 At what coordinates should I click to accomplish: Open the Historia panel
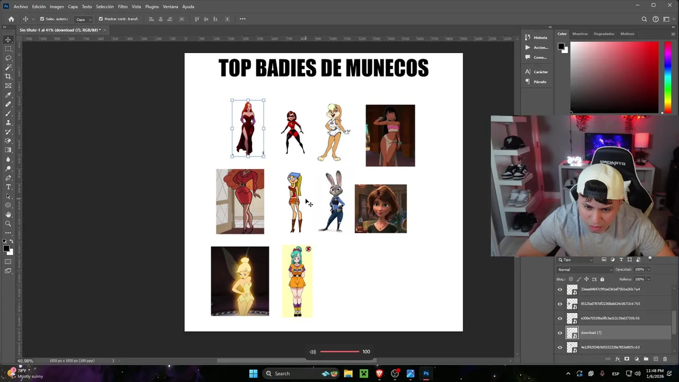click(x=536, y=38)
